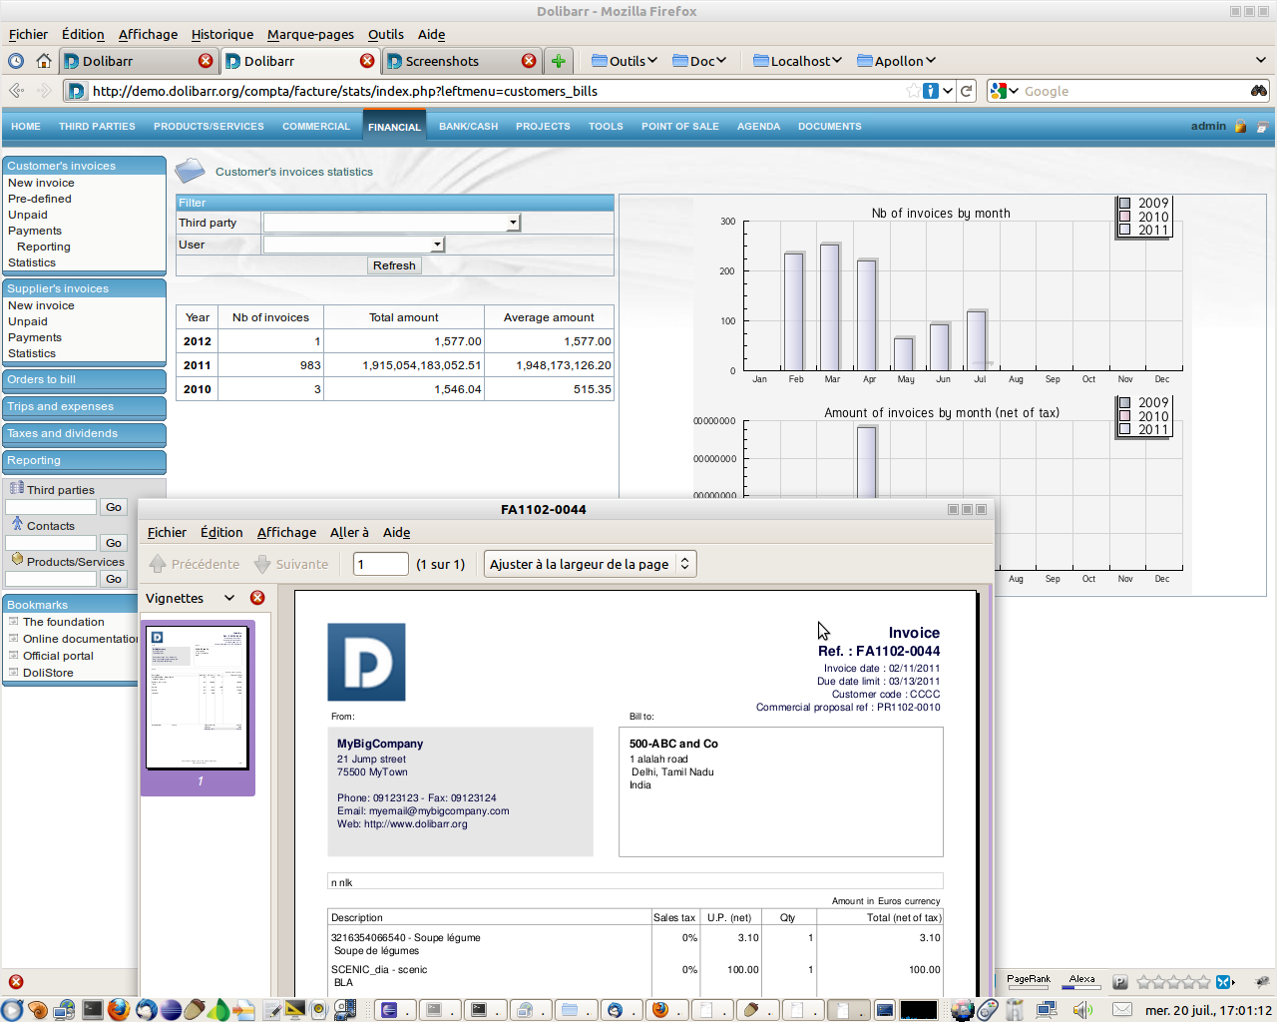The width and height of the screenshot is (1277, 1022).
Task: Open the Doc bookmarks folder
Action: 699,61
